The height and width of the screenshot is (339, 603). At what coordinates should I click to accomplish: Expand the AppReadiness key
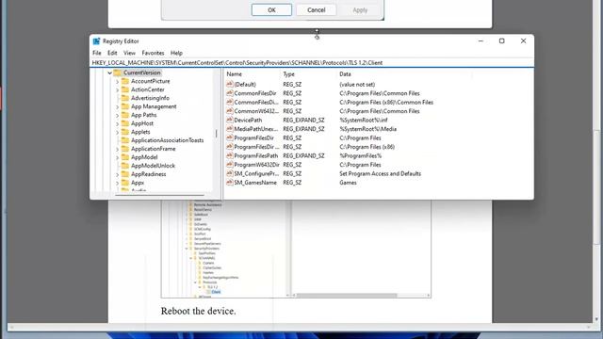[x=117, y=174]
